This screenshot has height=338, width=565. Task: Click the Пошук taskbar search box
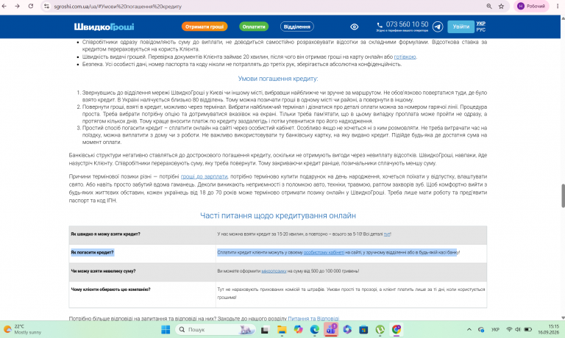click(216, 329)
